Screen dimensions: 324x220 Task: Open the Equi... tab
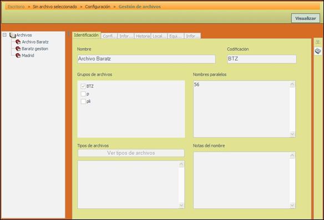coord(176,36)
